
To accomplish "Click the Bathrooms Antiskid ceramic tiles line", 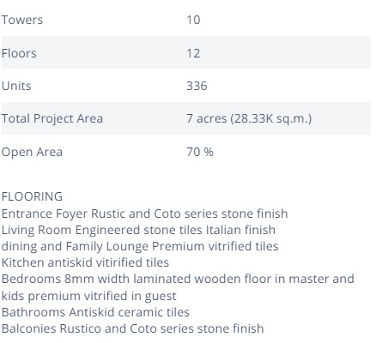I will point(95,312).
